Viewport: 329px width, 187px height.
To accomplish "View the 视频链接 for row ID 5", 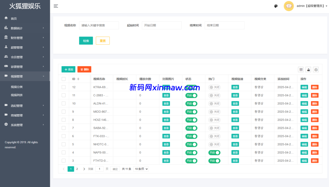I will [x=235, y=144].
